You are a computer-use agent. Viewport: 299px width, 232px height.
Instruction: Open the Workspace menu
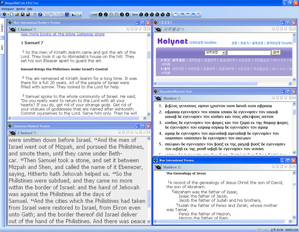[x=7, y=9]
